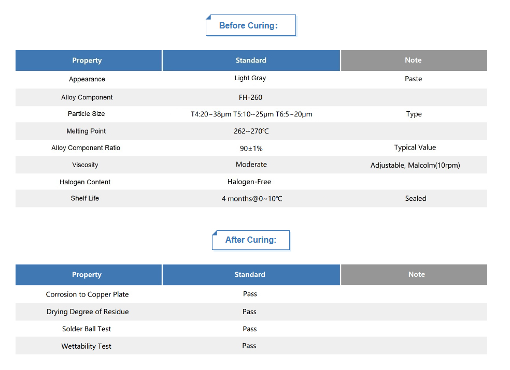Click Pass for Corrosion to Copper Plate
Image resolution: width=510 pixels, height=370 pixels.
[250, 294]
